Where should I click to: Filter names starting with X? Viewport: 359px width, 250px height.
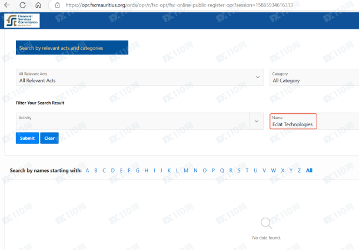coord(282,171)
